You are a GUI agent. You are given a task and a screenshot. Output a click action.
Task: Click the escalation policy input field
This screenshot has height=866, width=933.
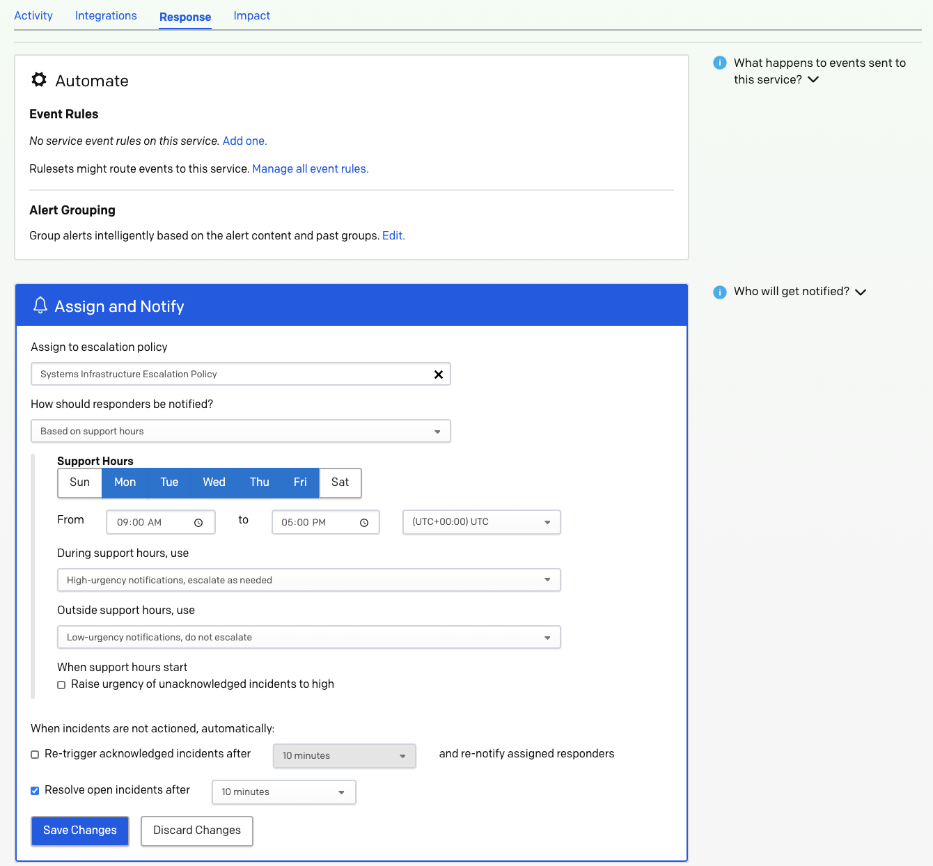[x=241, y=374]
